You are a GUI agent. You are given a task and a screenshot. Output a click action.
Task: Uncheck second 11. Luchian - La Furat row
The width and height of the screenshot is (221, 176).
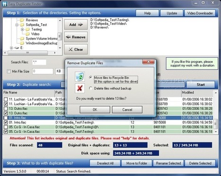tap(6, 104)
